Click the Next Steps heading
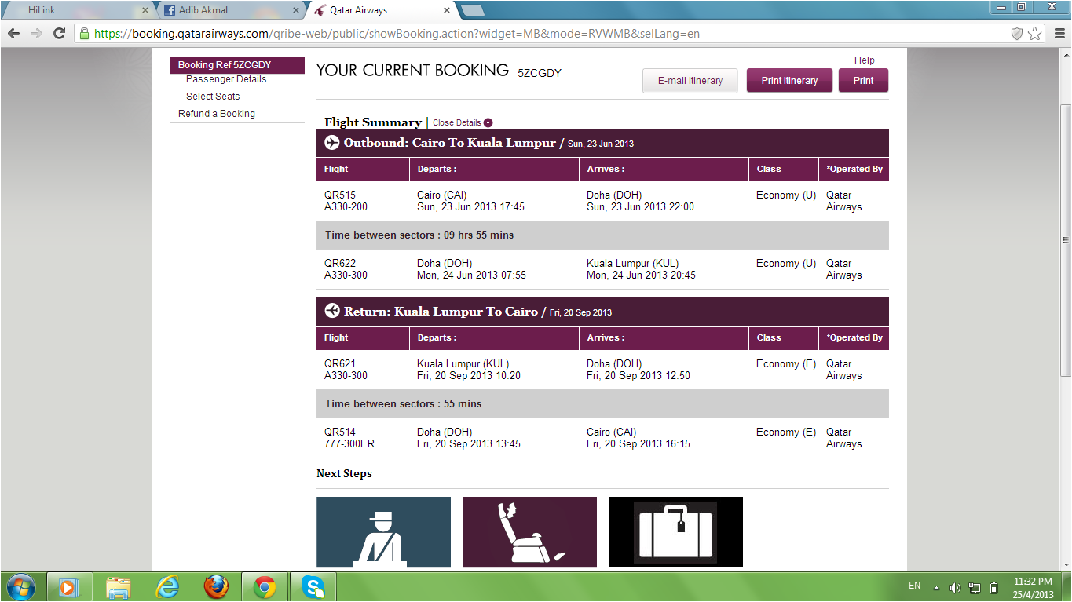 (x=344, y=474)
